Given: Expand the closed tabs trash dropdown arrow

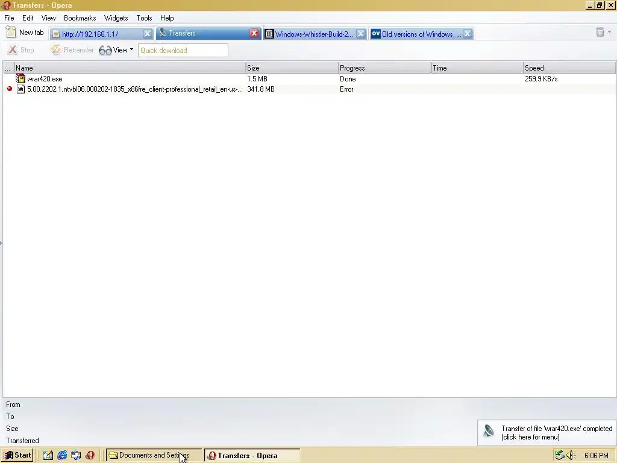Looking at the screenshot, I should tap(610, 32).
